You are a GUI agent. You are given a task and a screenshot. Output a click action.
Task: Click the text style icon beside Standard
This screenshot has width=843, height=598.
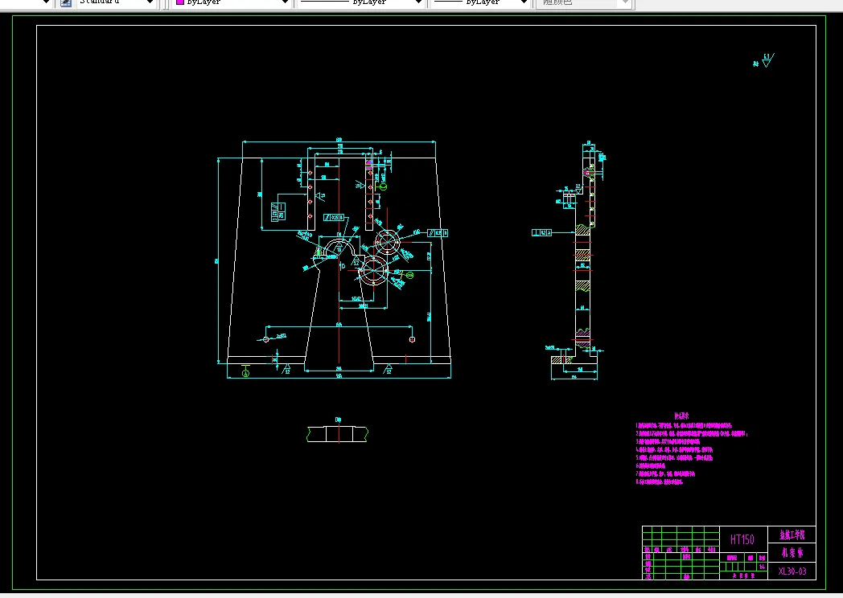66,2
